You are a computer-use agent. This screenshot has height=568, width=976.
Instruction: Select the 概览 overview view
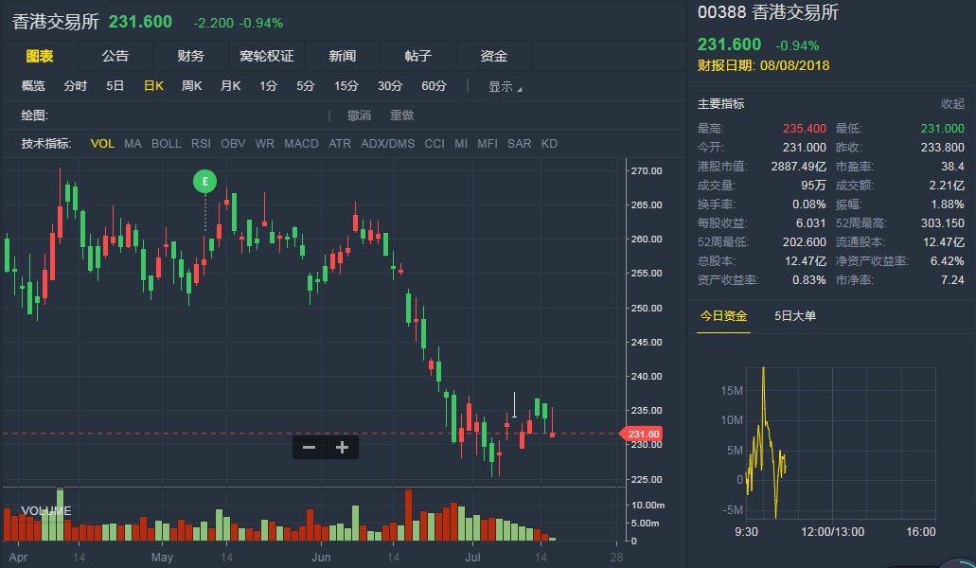click(x=33, y=86)
